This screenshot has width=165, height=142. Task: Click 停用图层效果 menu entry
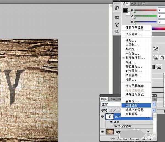point(134,28)
